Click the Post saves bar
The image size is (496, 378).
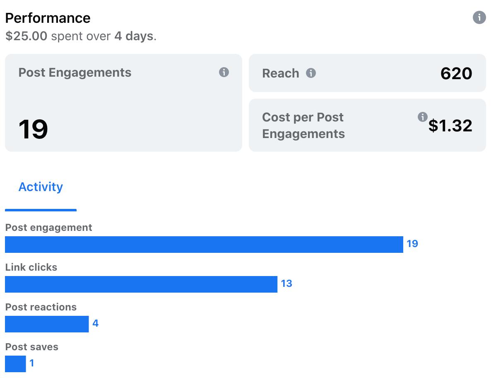coord(15,364)
